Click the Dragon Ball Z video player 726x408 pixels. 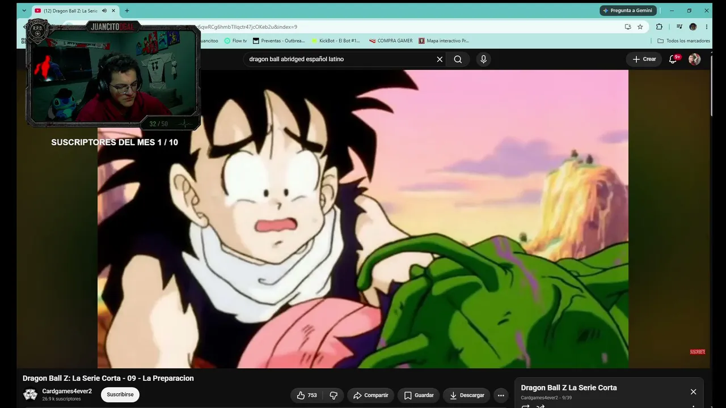[363, 219]
